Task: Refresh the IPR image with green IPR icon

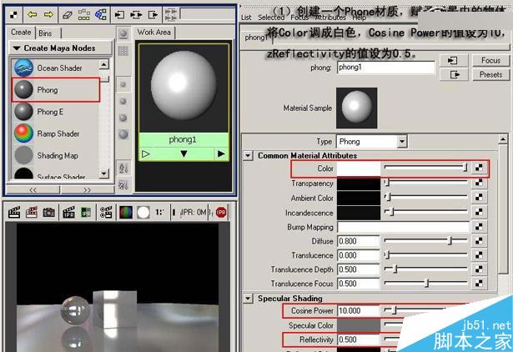Action: click(x=86, y=213)
